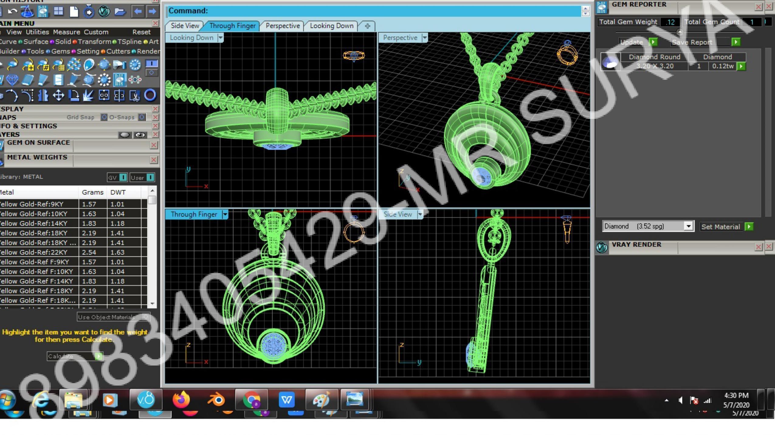Viewport: 775px width, 435px height.
Task: Click the metal list scroll-down arrow
Action: coord(152,304)
